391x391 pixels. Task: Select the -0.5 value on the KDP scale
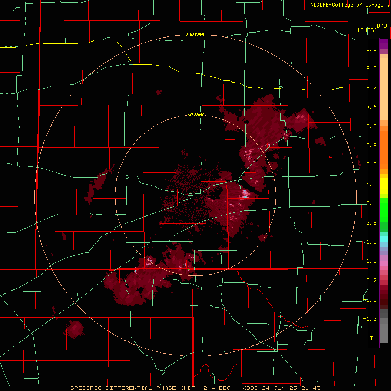click(x=370, y=299)
